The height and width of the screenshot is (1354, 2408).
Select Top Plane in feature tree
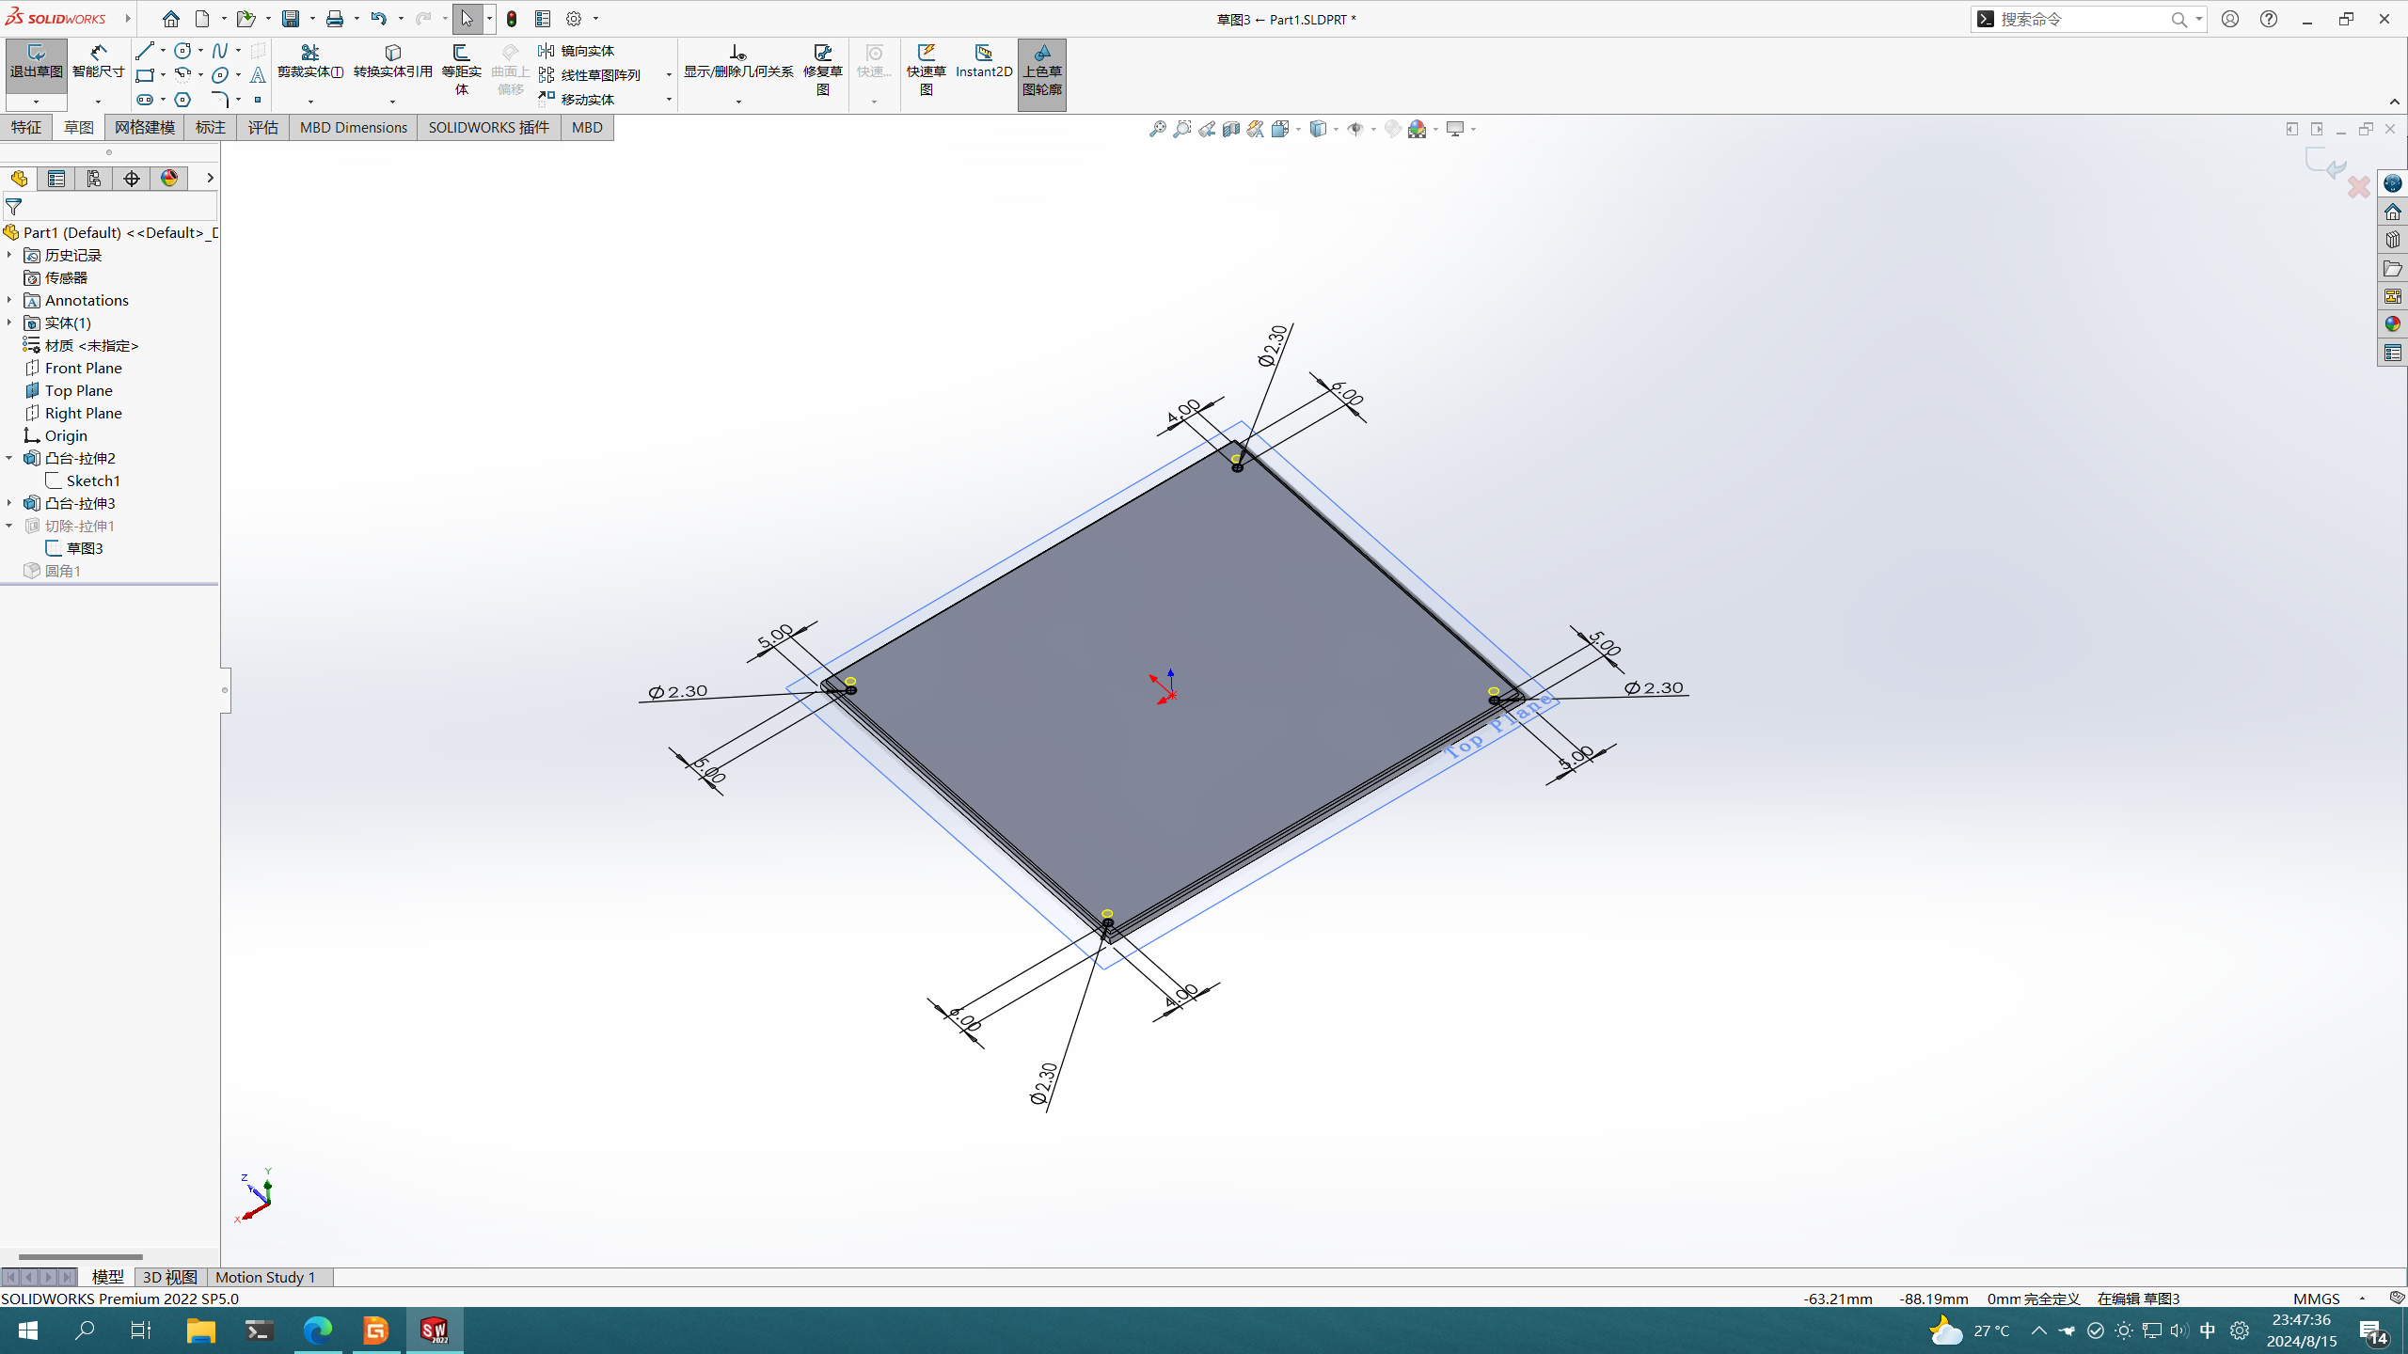78,390
